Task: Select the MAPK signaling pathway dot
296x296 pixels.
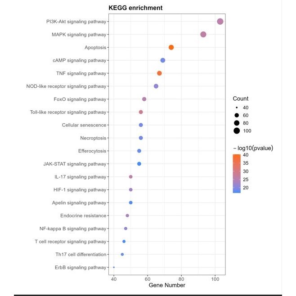Action: [x=203, y=35]
